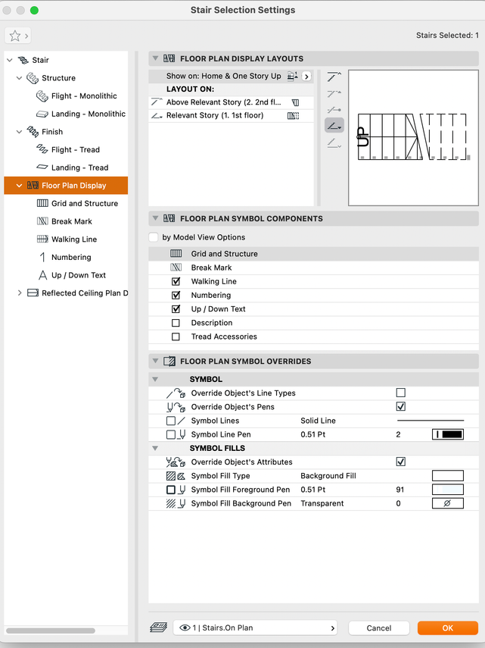Collapse Floor Plan Display Layouts panel

coord(155,58)
